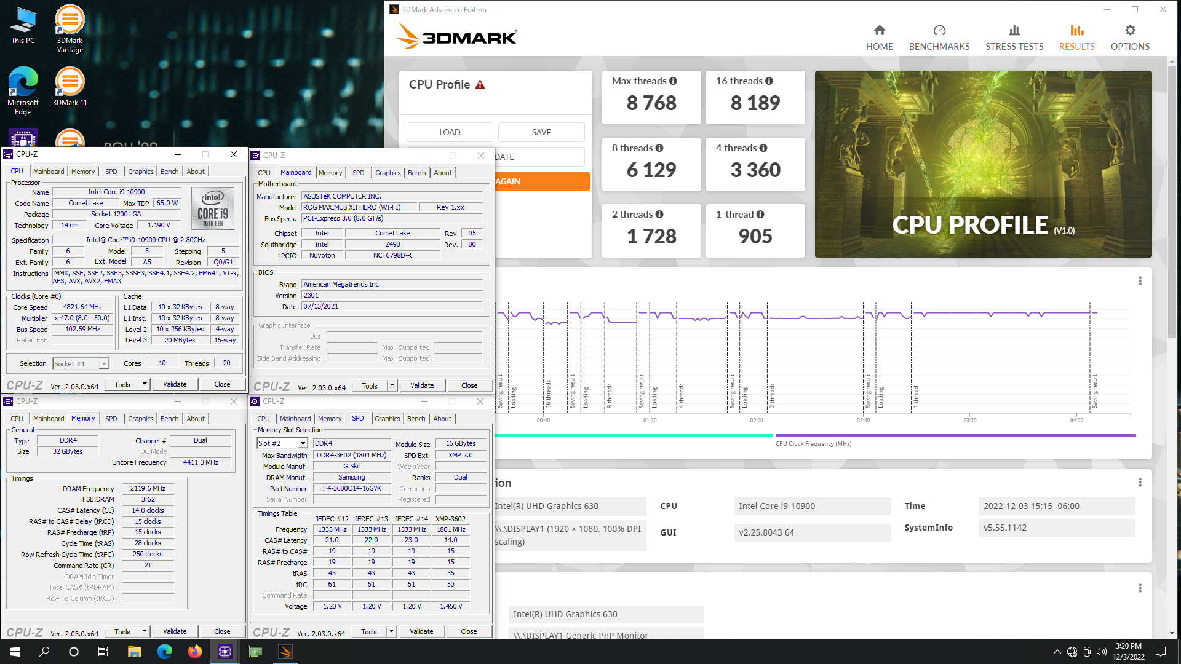Select CPU tab in CPU-Z Mainboard window
Viewport: 1181px width, 664px height.
(264, 173)
